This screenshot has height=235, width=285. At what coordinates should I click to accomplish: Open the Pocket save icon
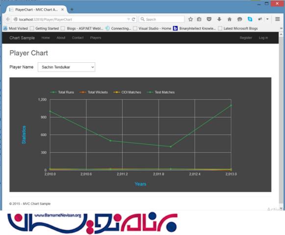coord(209,19)
